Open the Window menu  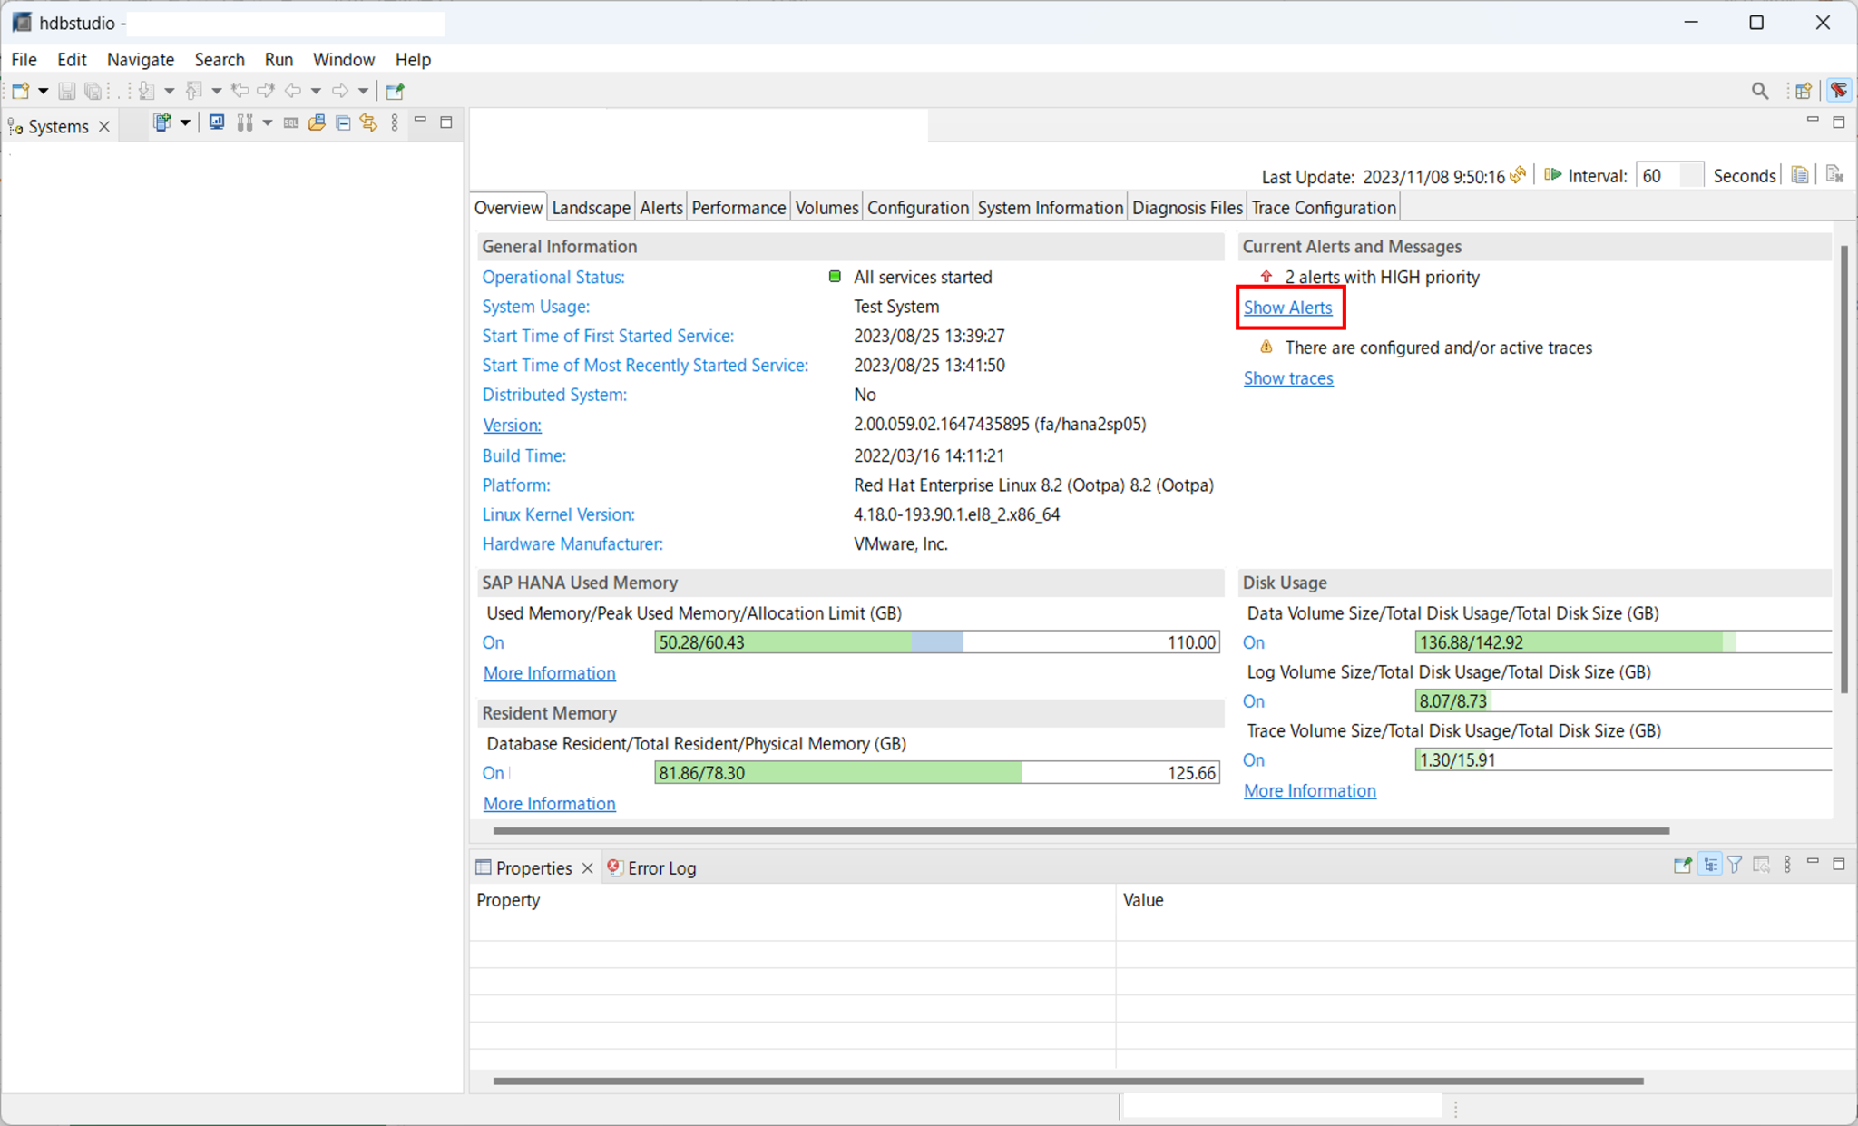tap(343, 60)
